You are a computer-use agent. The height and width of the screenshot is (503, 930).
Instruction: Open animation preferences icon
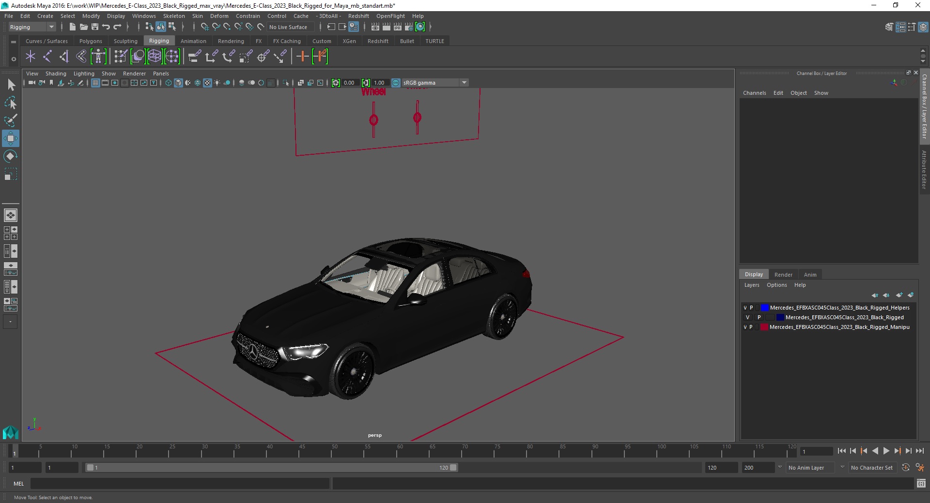tap(920, 468)
